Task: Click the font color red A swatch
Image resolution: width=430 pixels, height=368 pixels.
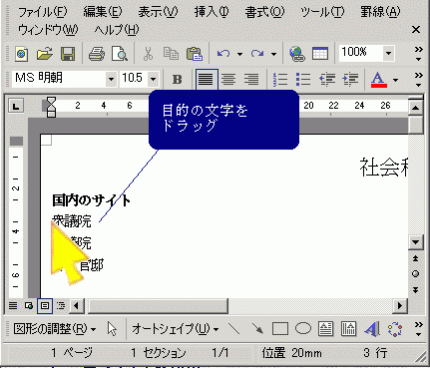Action: [x=379, y=80]
